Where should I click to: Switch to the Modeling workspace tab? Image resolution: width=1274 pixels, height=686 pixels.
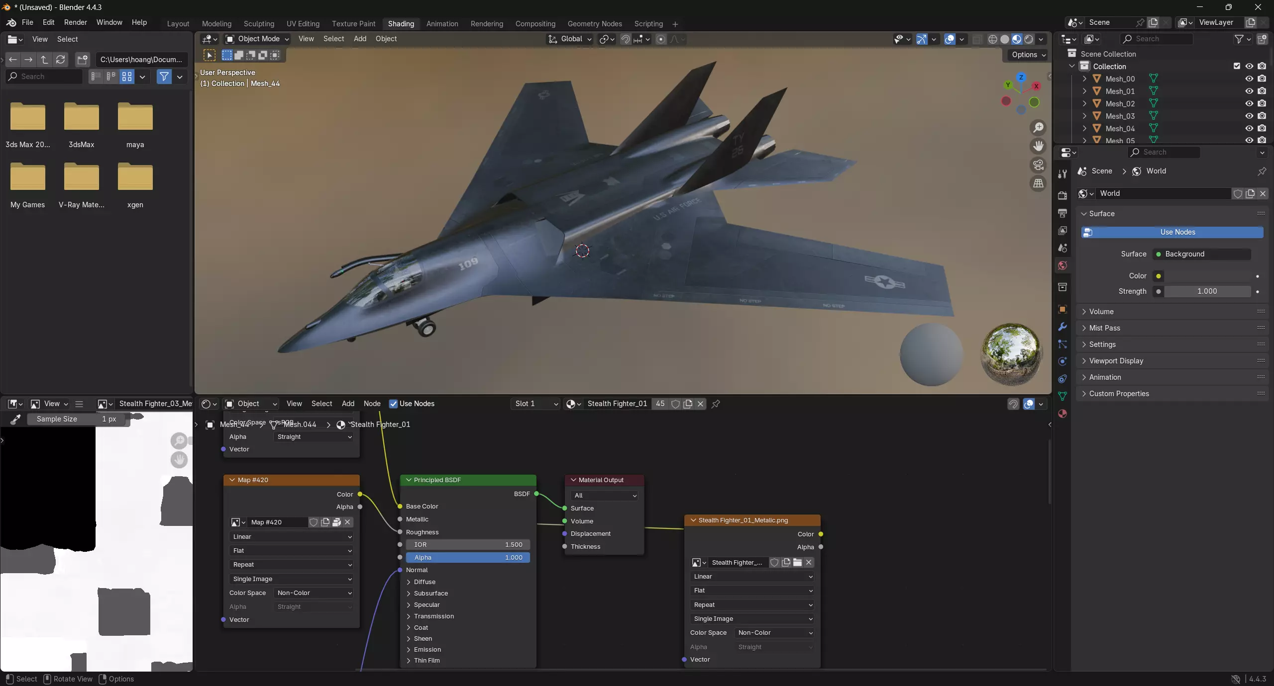point(216,24)
